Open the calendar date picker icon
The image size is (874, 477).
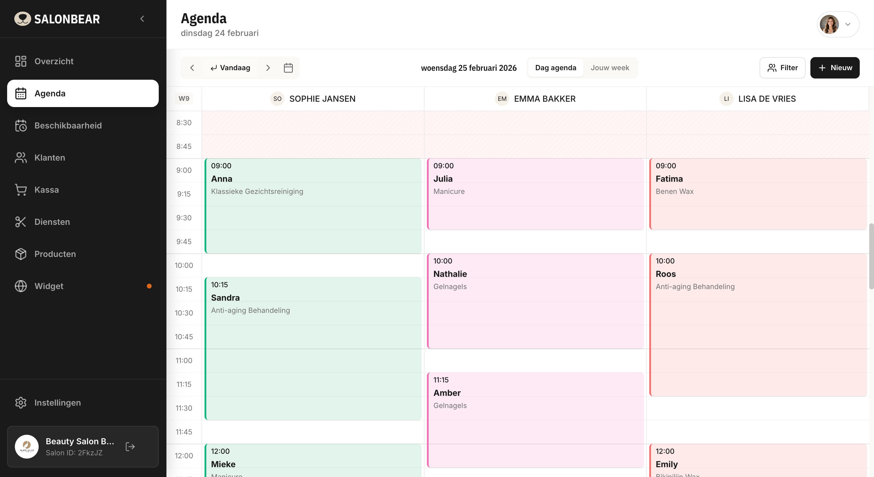(288, 68)
